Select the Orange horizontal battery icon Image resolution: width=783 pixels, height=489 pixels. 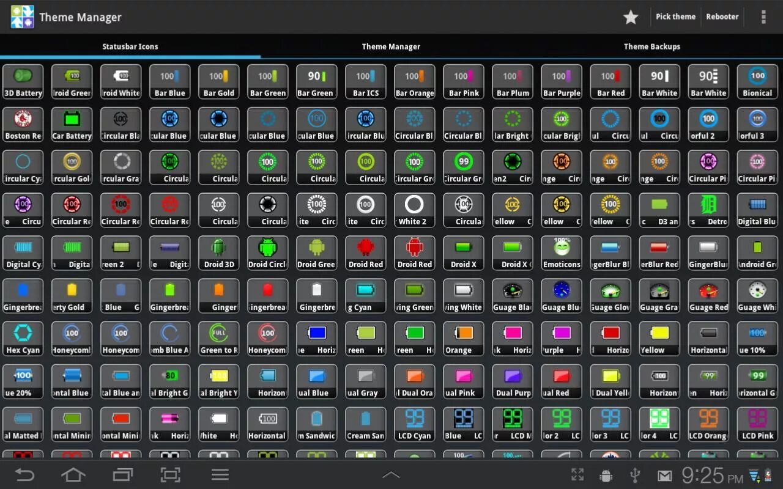(x=464, y=339)
